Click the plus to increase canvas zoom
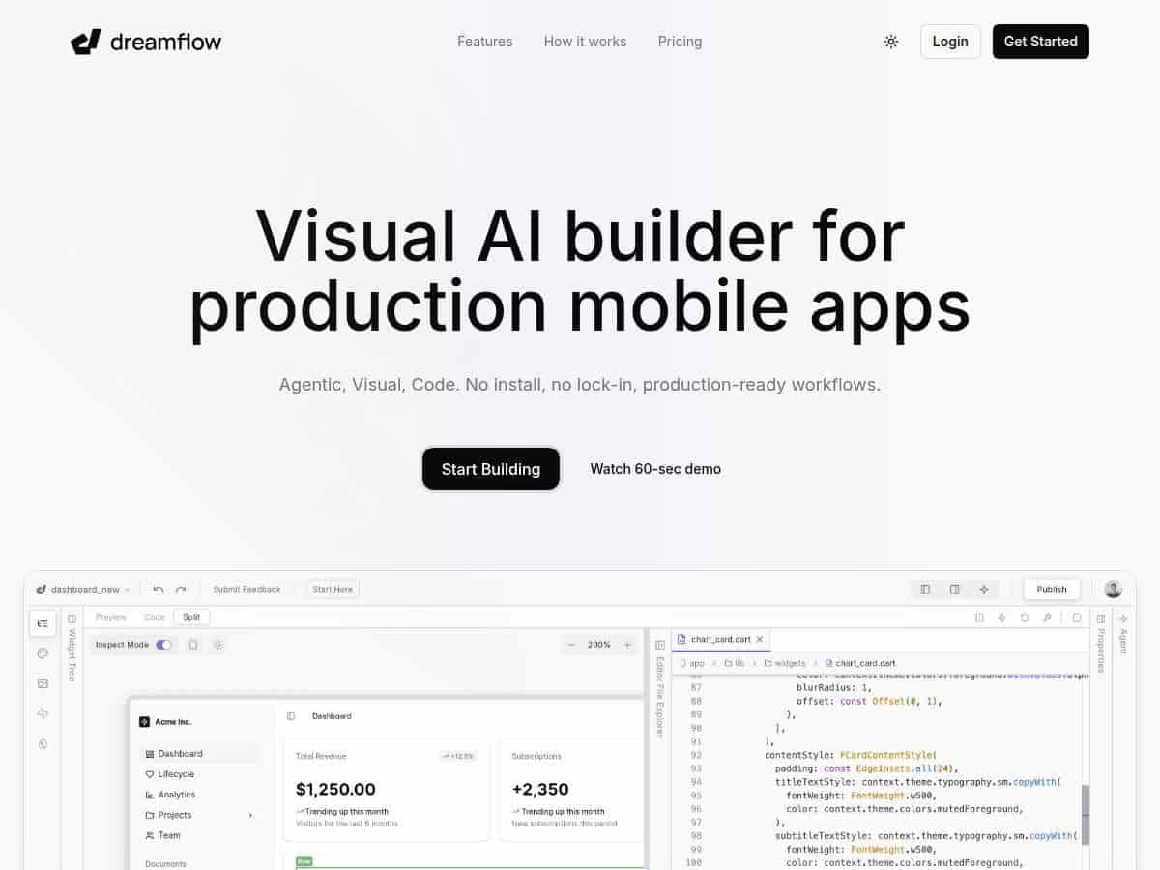Screen dimensions: 1160x870 (628, 644)
